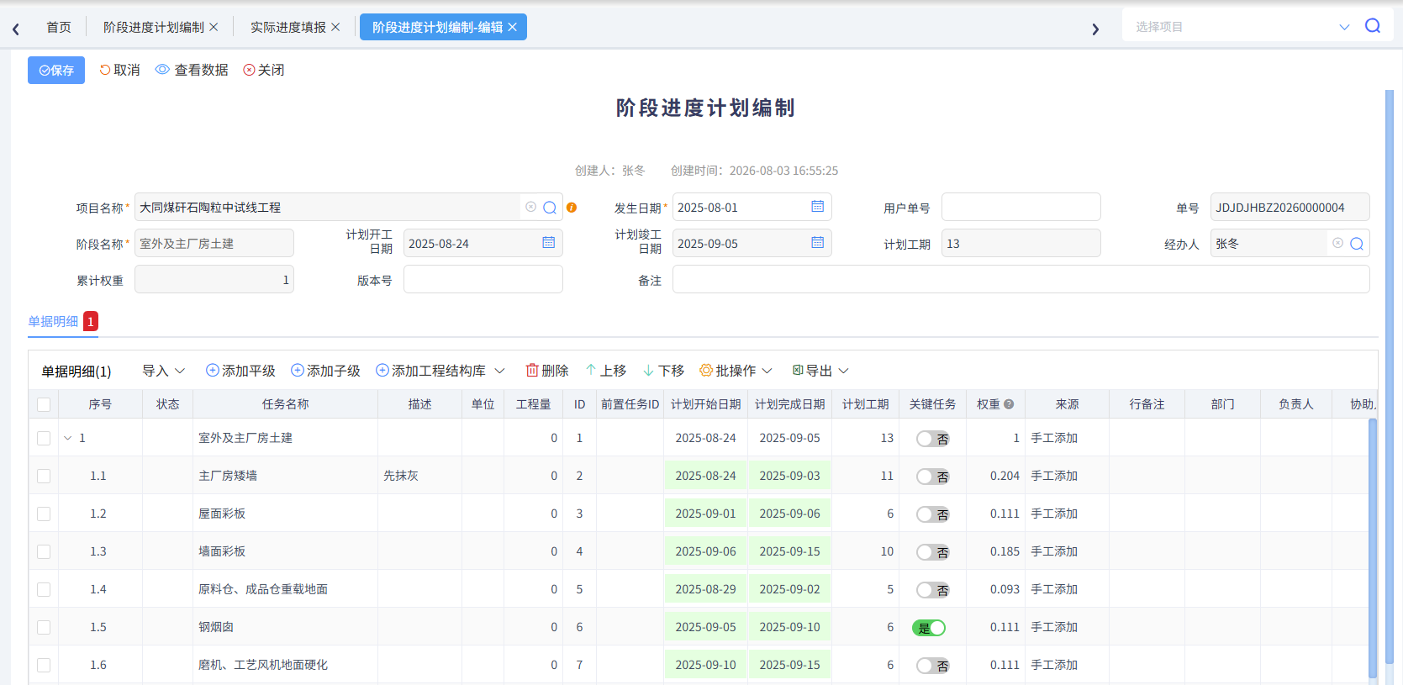This screenshot has height=685, width=1403.
Task: Check the checkbox for row 1.3 墙面彩板
Action: coord(44,551)
